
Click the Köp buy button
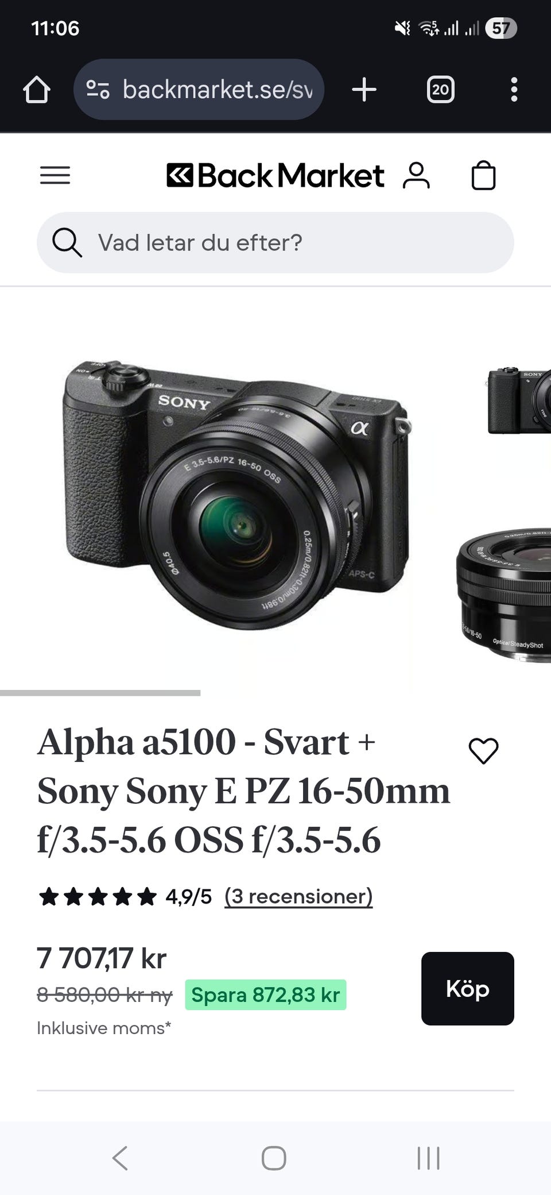coord(467,988)
